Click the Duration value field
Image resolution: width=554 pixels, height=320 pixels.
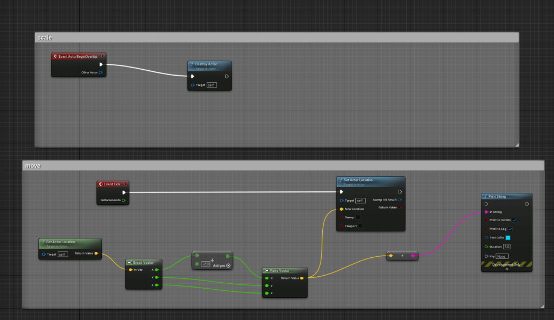pyautogui.click(x=507, y=246)
